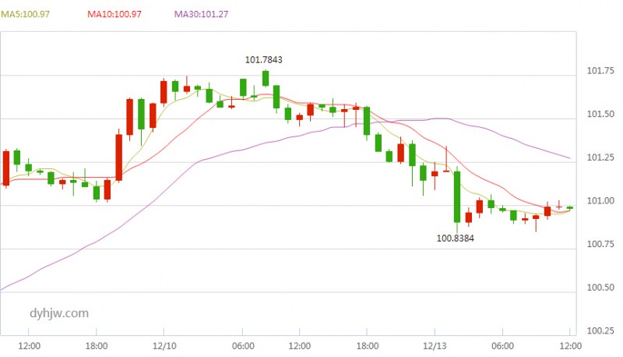623x357 pixels.
Task: Toggle the MA30:101.27 legend entry
Action: [201, 14]
